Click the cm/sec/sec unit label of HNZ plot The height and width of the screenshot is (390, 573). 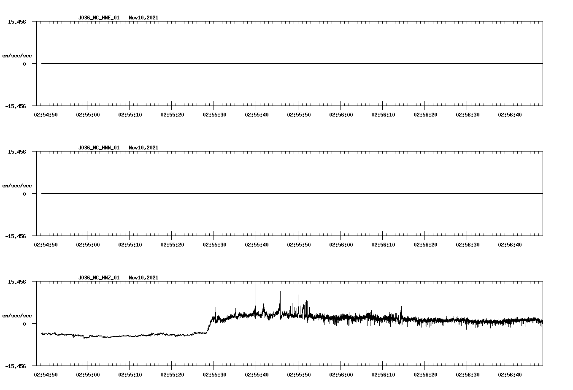tap(17, 316)
